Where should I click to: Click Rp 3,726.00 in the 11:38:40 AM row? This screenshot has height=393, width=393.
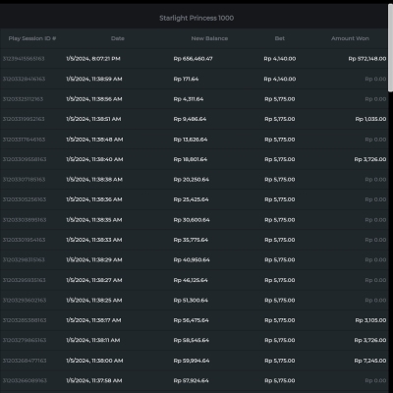pos(370,159)
